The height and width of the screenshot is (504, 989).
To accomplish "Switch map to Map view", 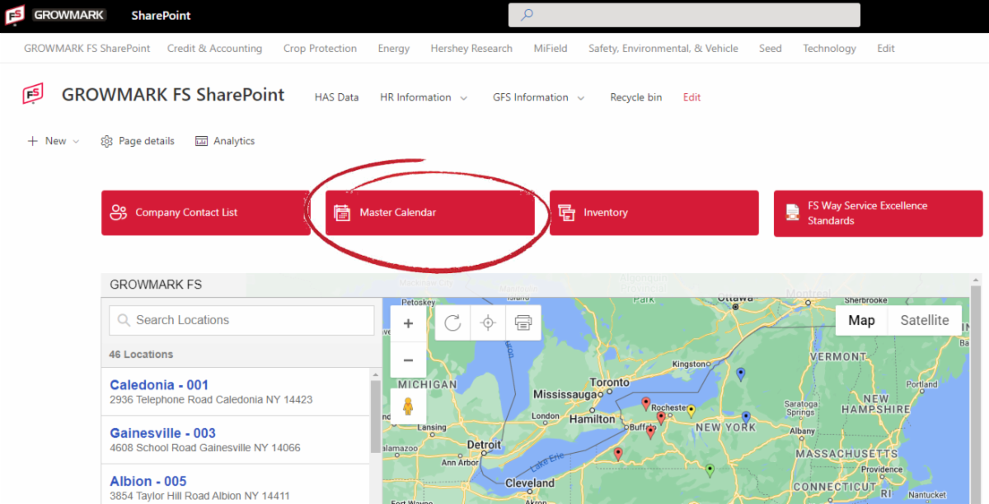I will pos(861,320).
